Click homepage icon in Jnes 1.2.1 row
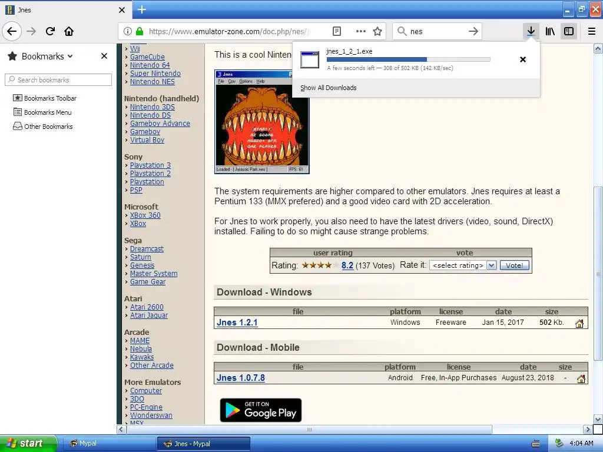The height and width of the screenshot is (452, 603). point(579,323)
